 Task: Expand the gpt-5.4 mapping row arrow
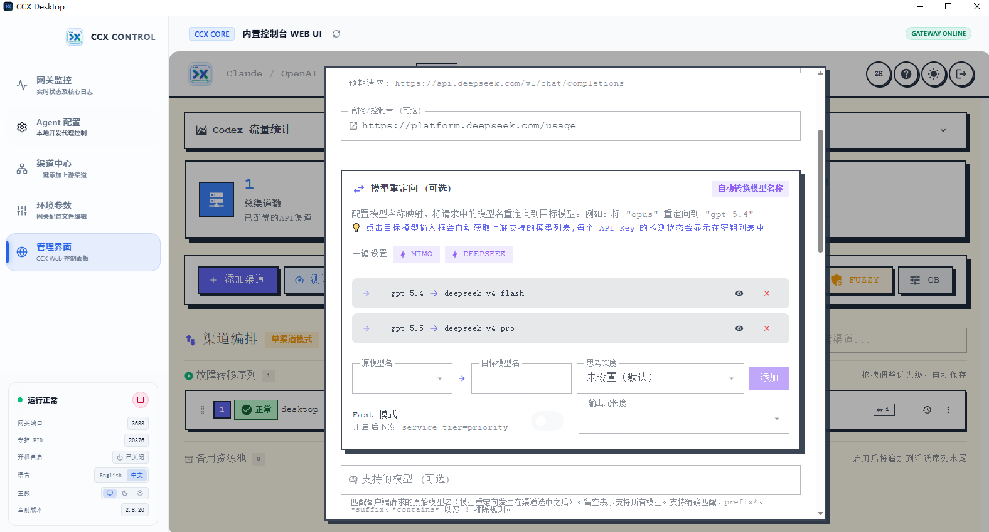click(x=366, y=293)
